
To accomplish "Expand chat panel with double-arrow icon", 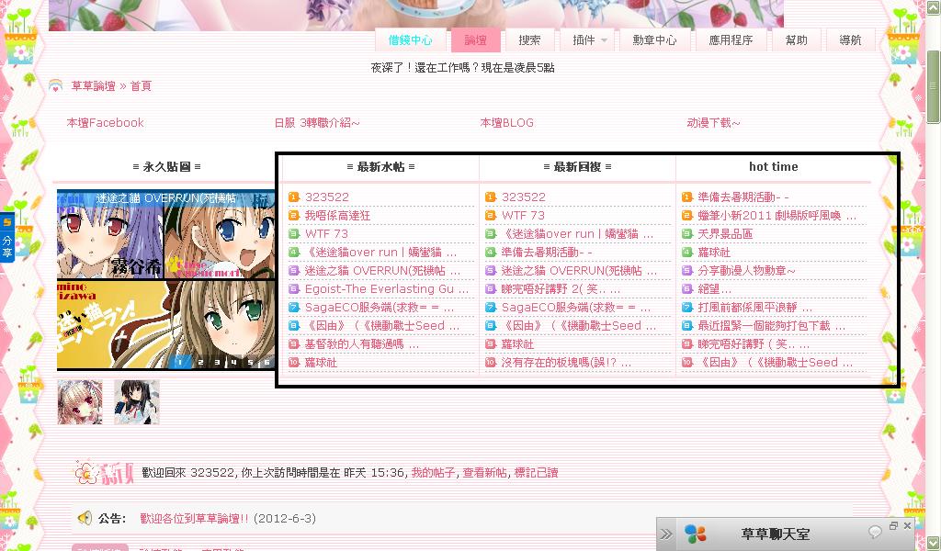I will [x=666, y=534].
